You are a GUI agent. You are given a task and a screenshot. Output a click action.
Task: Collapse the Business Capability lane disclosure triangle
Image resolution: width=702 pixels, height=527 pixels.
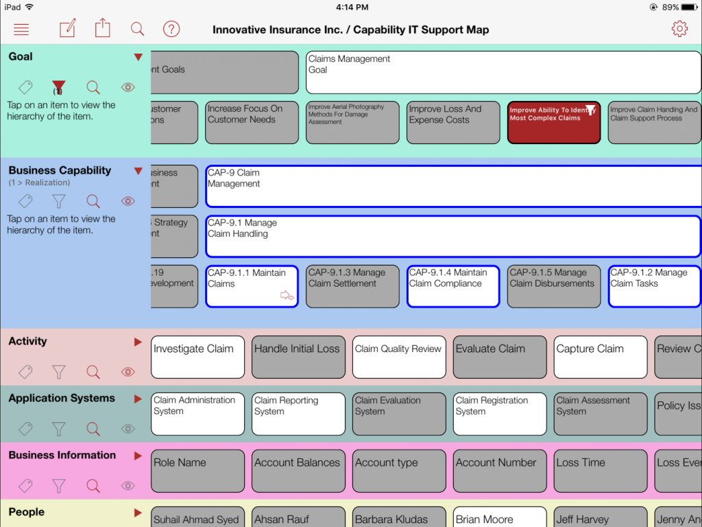point(138,171)
